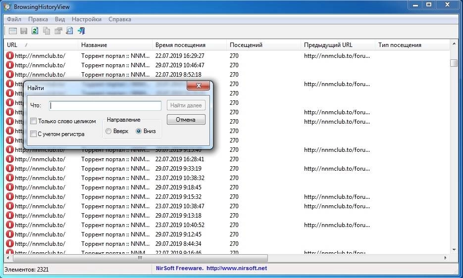Click the horizontal scrollbar right arrow
This screenshot has height=278, width=463.
[x=446, y=258]
